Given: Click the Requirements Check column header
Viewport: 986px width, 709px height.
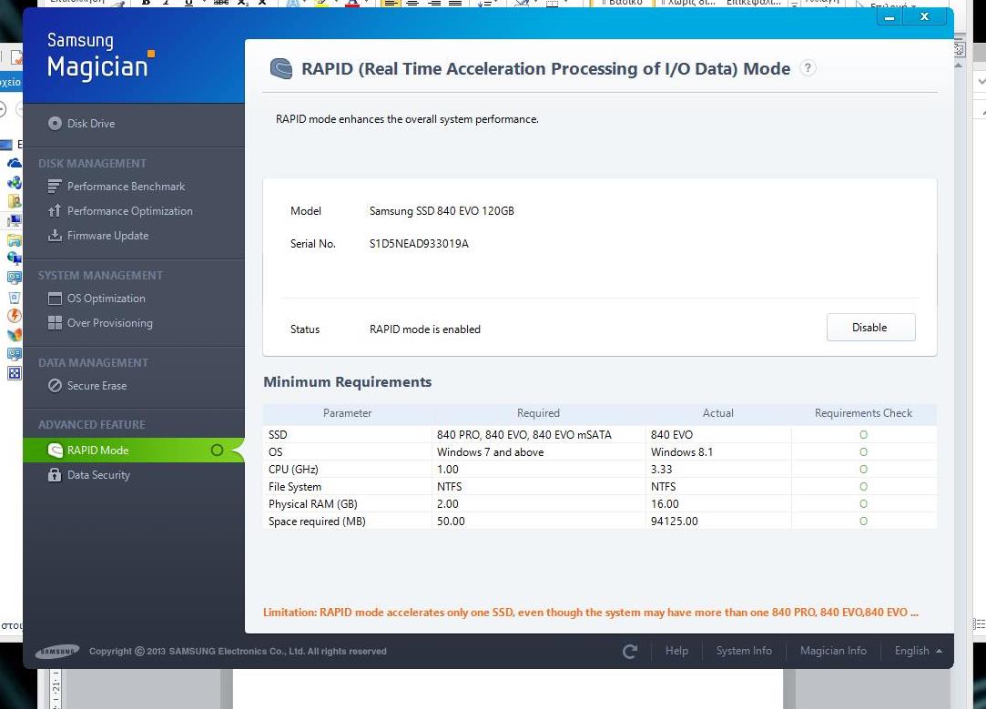Looking at the screenshot, I should coord(863,413).
